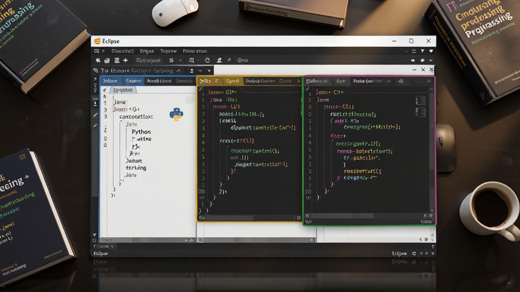The height and width of the screenshot is (292, 520).
Task: Click the Eclipse label at status bar left
Action: tap(101, 253)
